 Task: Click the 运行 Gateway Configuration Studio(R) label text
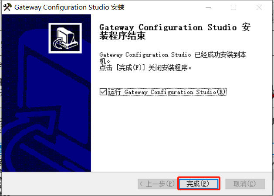pos(167,92)
